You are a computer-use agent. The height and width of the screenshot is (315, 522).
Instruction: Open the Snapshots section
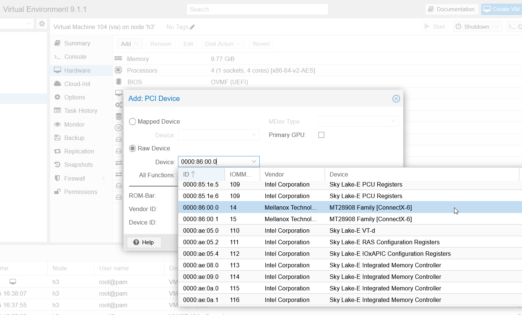click(x=81, y=165)
